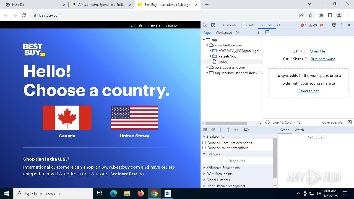
Task: Click the 40 warnings counter
Action: click(x=313, y=25)
